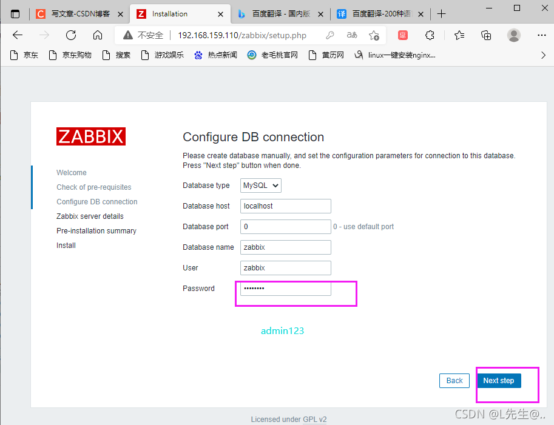
Task: Open saved passwords key icon
Action: (330, 35)
